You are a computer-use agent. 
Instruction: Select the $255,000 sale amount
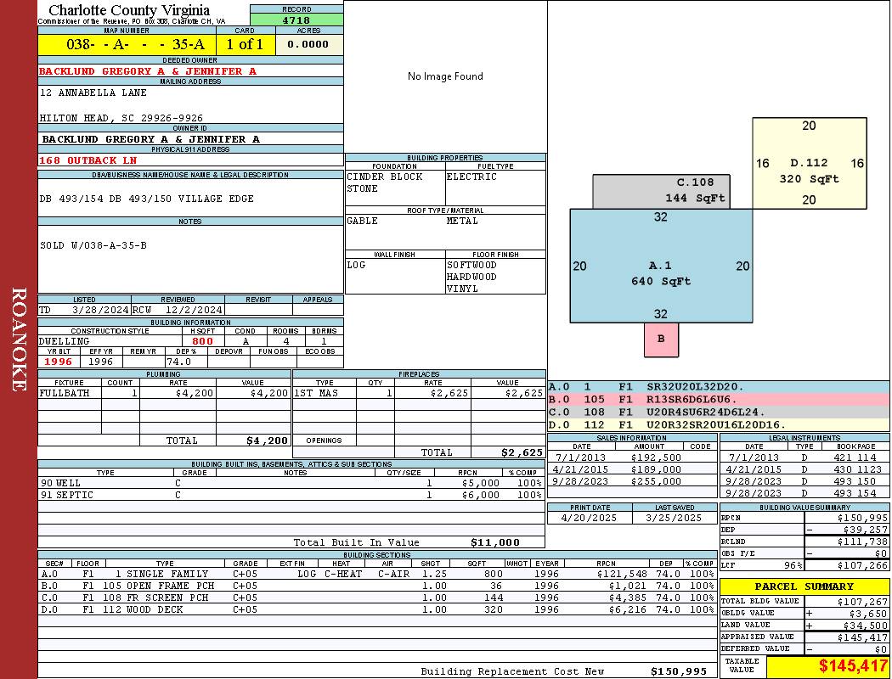(656, 481)
